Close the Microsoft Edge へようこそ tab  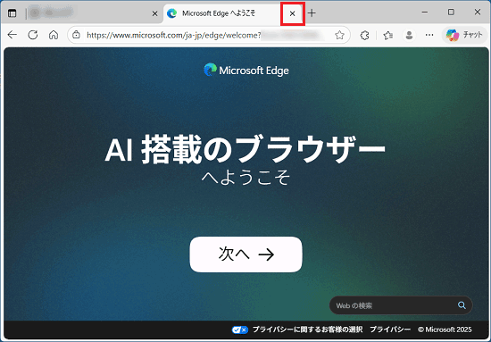(x=292, y=13)
